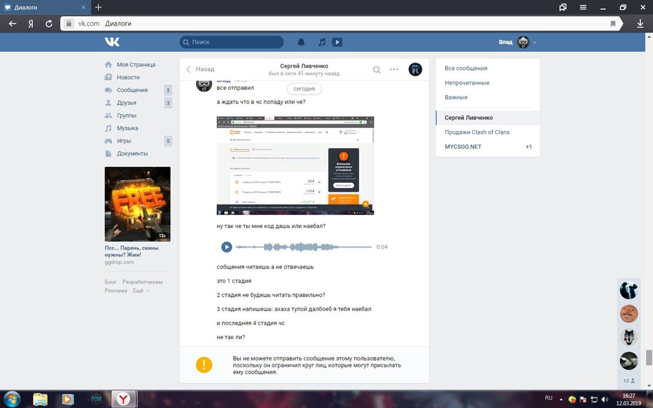Seek within the voice message waveform

point(304,247)
